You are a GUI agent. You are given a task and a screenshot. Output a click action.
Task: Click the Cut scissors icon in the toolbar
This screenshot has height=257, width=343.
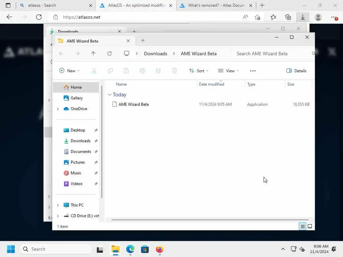coord(94,71)
